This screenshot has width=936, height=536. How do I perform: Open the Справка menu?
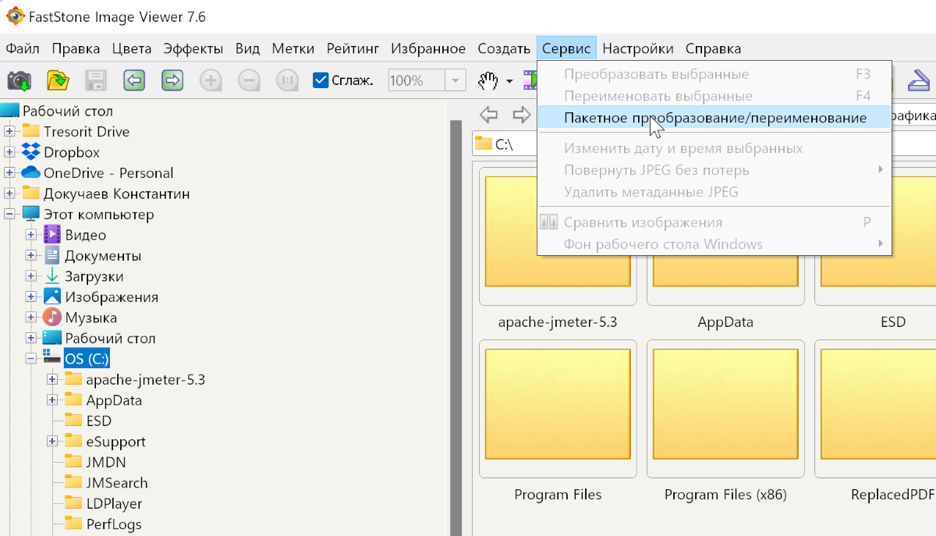[713, 48]
